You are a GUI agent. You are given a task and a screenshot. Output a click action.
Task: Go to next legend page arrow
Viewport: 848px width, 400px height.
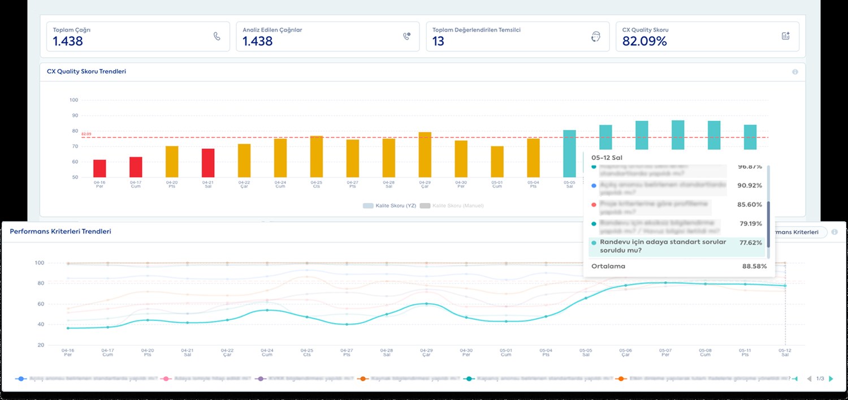coord(830,379)
